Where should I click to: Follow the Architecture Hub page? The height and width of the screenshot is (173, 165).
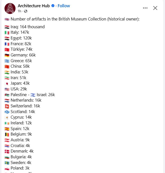pyautogui.click(x=64, y=6)
